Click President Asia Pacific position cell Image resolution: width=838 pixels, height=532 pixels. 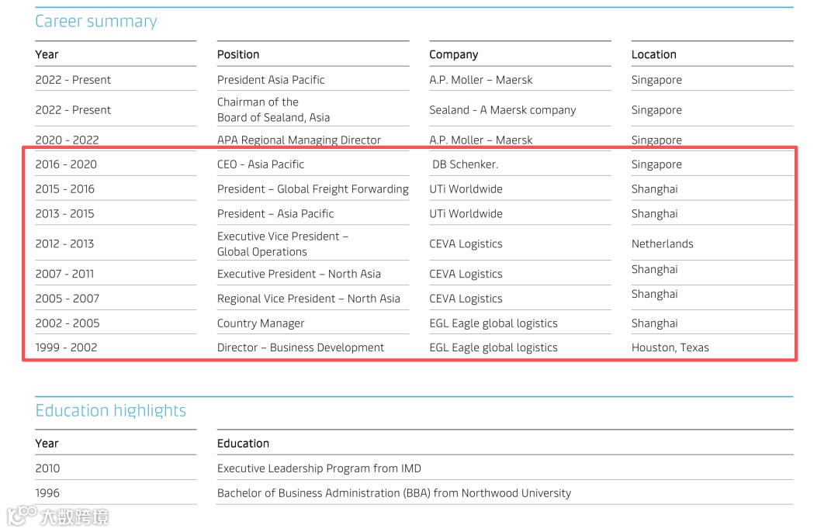point(271,80)
